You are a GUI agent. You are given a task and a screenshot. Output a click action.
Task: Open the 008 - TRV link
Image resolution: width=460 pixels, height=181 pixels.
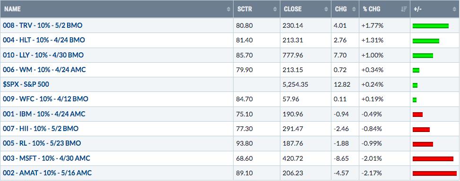click(43, 25)
